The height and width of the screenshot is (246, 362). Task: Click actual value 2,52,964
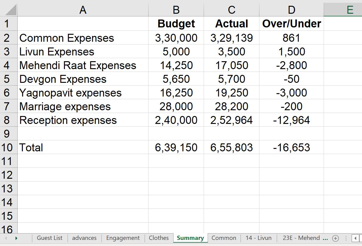pyautogui.click(x=232, y=120)
